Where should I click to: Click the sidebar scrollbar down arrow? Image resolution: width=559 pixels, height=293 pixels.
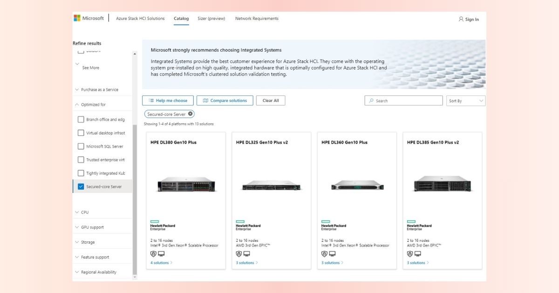[135, 277]
